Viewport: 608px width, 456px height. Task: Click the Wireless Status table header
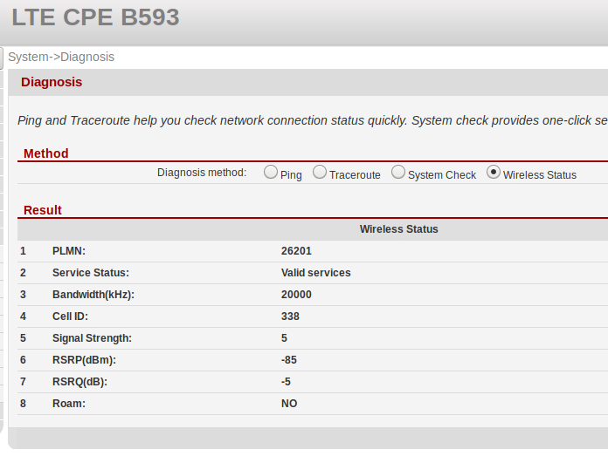tap(398, 229)
